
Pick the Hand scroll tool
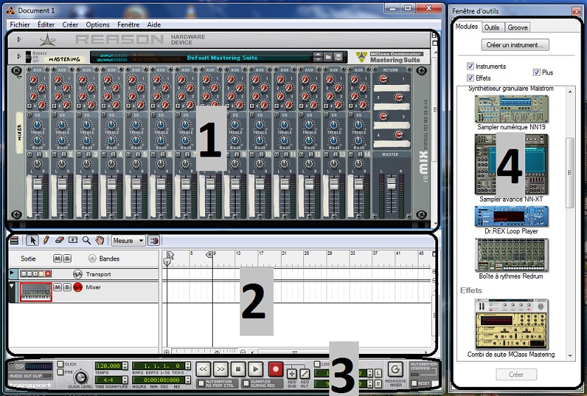(x=100, y=240)
